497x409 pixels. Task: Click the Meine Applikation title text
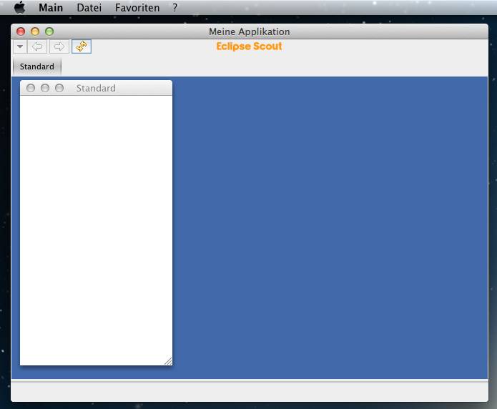pyautogui.click(x=249, y=31)
